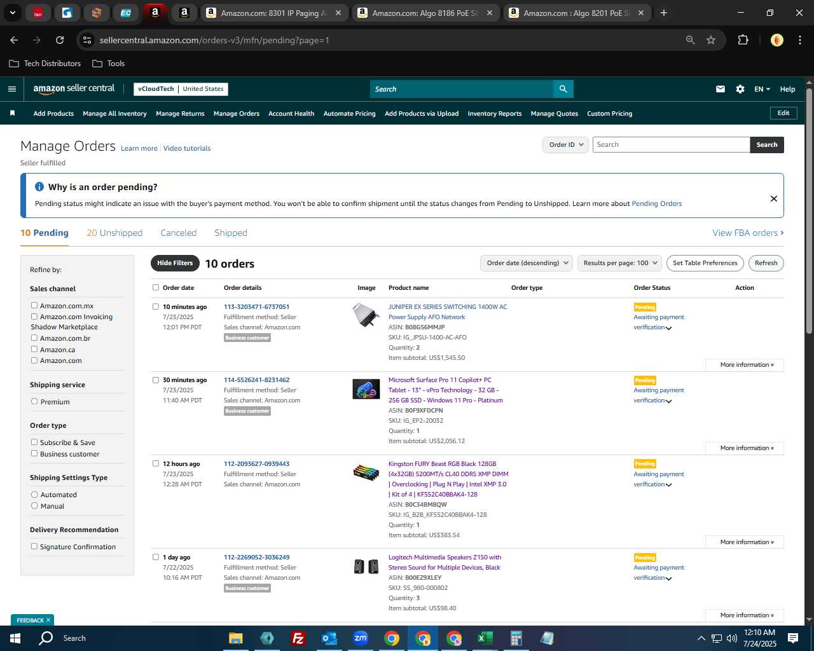Viewport: 814px width, 651px height.
Task: Click the JUNIPER power supply product thumbnail
Action: pos(366,315)
